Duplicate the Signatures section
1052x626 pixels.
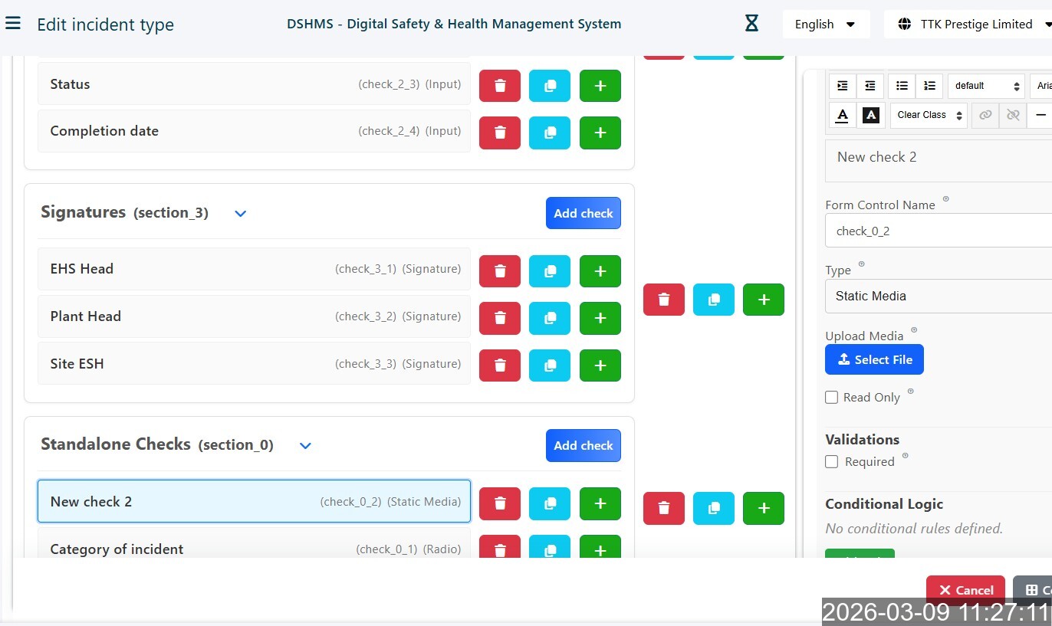coord(714,300)
